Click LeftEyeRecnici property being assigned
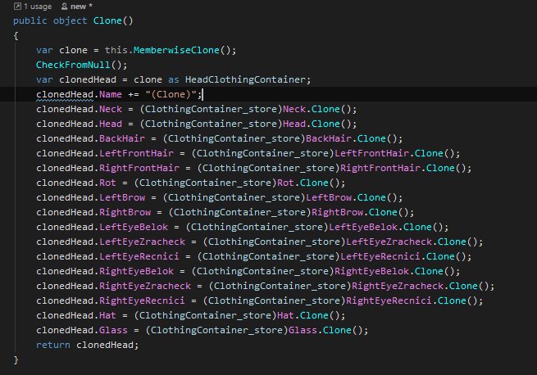537x375 pixels. pos(139,256)
